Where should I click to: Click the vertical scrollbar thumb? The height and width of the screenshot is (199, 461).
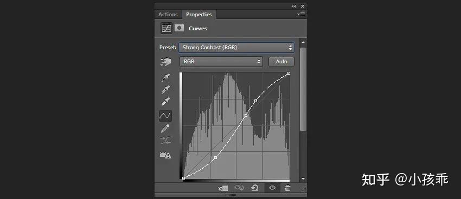pyautogui.click(x=303, y=89)
